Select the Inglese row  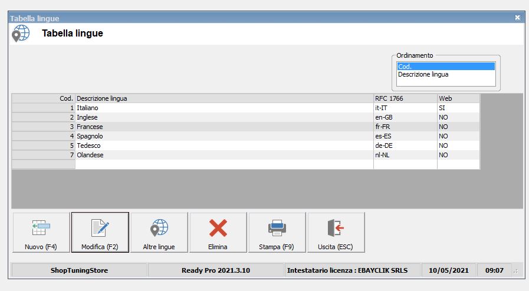tap(245, 117)
